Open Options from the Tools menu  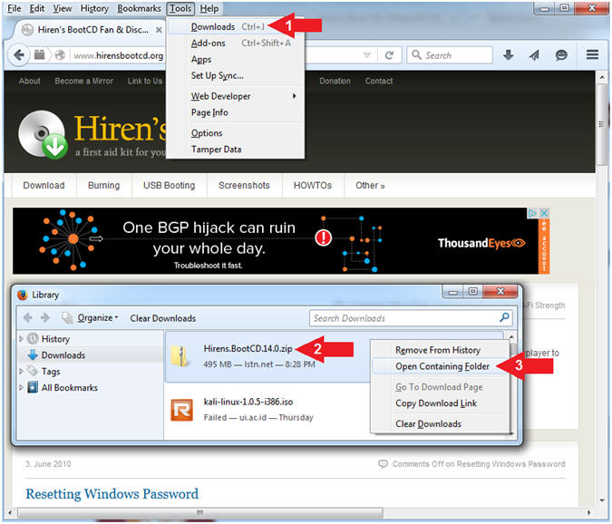point(236,132)
